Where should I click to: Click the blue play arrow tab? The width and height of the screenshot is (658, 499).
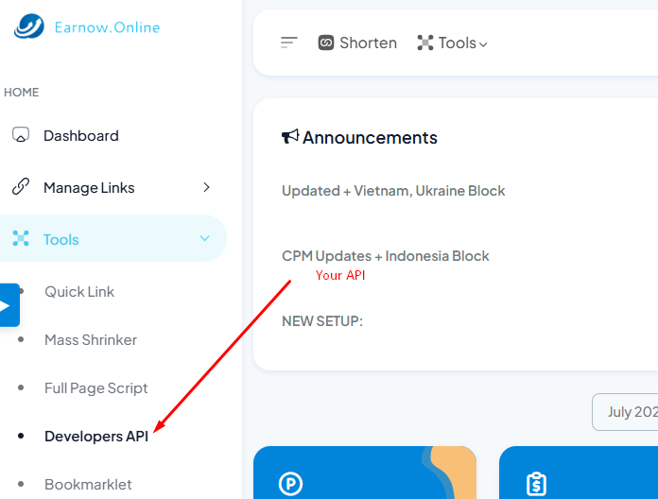tap(6, 305)
